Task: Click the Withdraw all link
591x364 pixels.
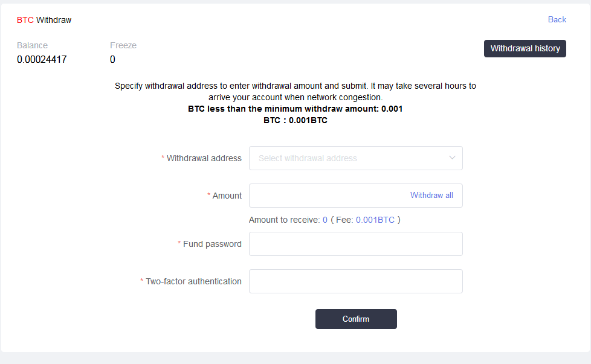Action: click(431, 196)
